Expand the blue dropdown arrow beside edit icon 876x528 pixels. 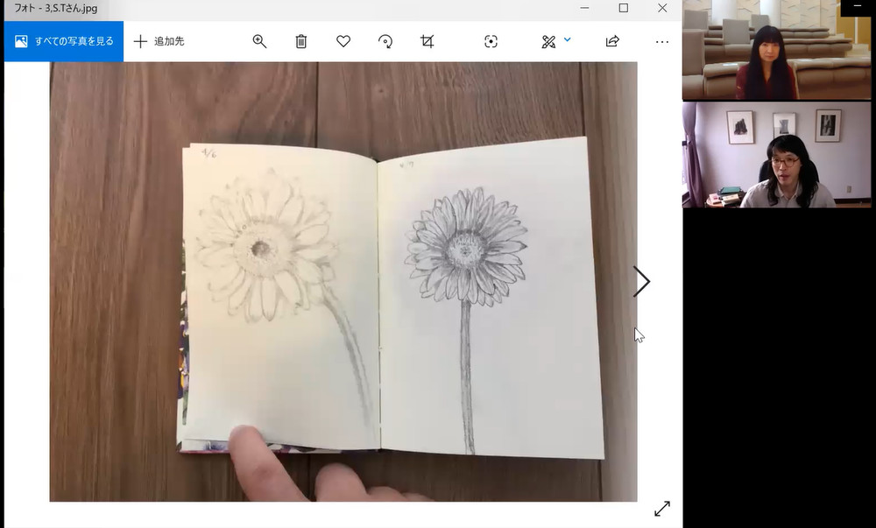coord(568,39)
